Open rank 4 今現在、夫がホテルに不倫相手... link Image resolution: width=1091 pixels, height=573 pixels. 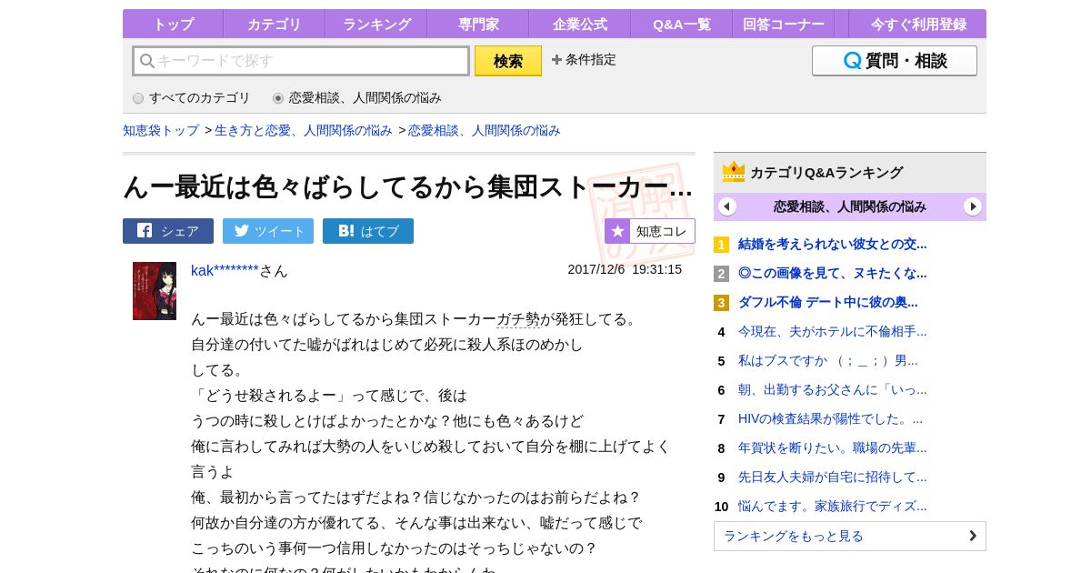833,331
